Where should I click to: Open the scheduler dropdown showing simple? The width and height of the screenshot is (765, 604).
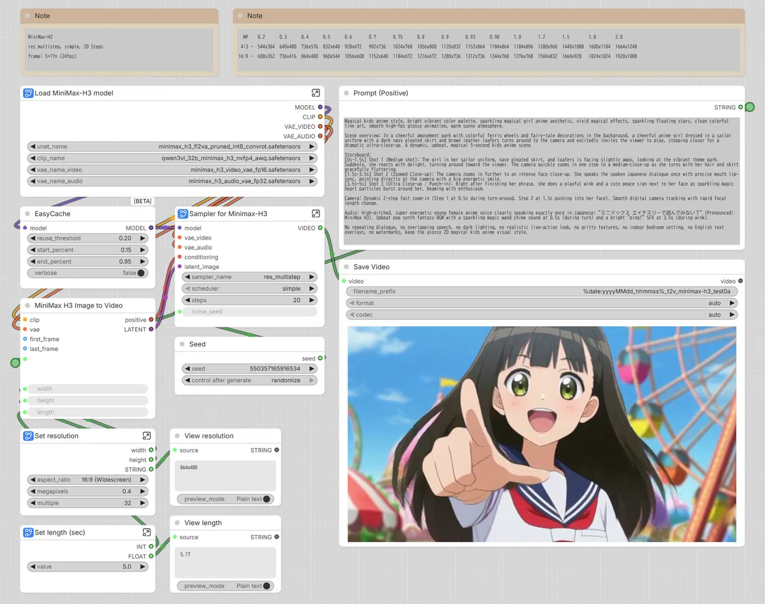click(249, 289)
